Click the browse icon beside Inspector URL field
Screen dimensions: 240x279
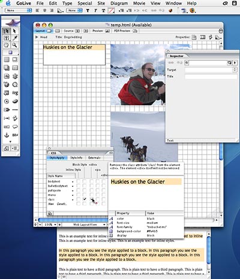tap(229, 63)
